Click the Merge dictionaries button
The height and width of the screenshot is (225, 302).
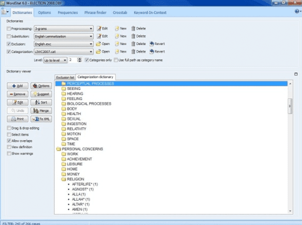click(x=41, y=111)
